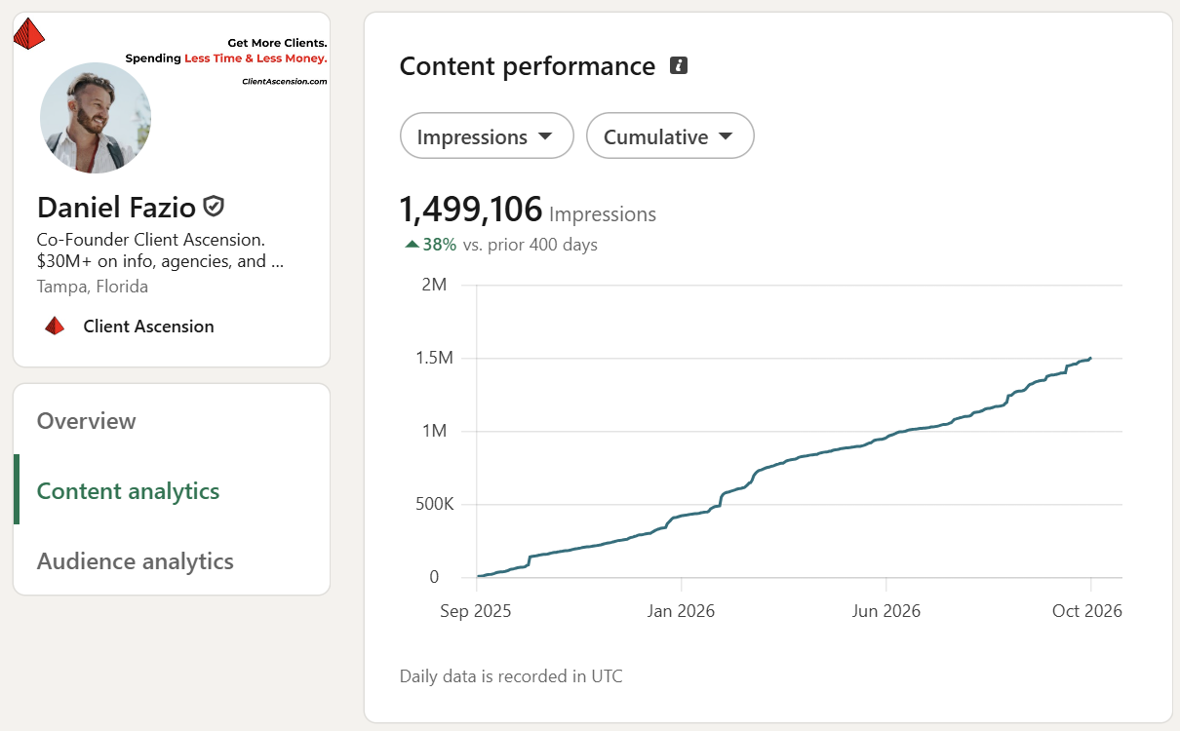Click the 38% vs. prior 400 days change

[x=500, y=245]
